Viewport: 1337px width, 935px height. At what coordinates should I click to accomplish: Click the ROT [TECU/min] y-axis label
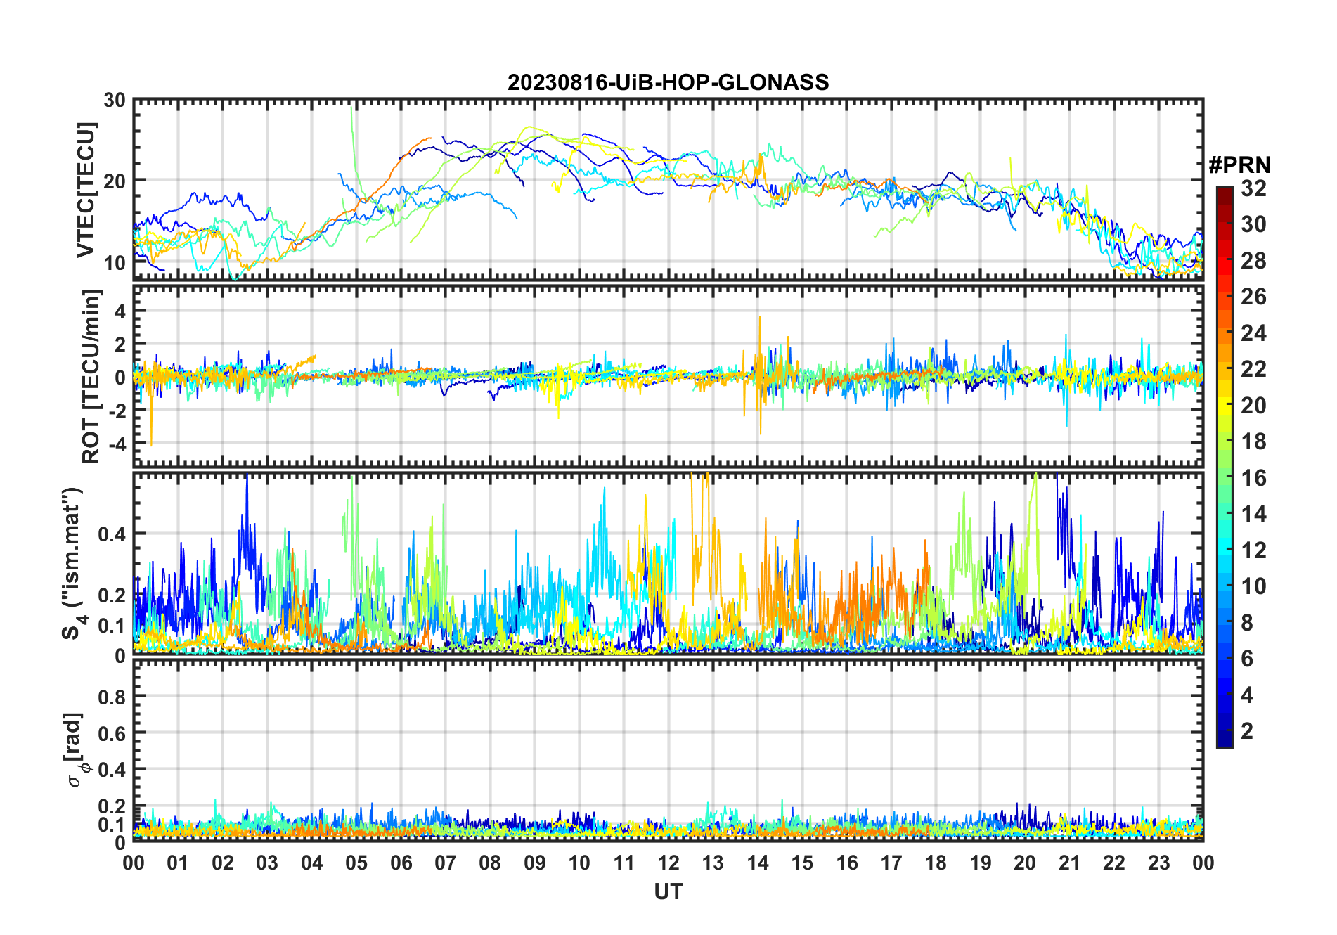coord(91,376)
